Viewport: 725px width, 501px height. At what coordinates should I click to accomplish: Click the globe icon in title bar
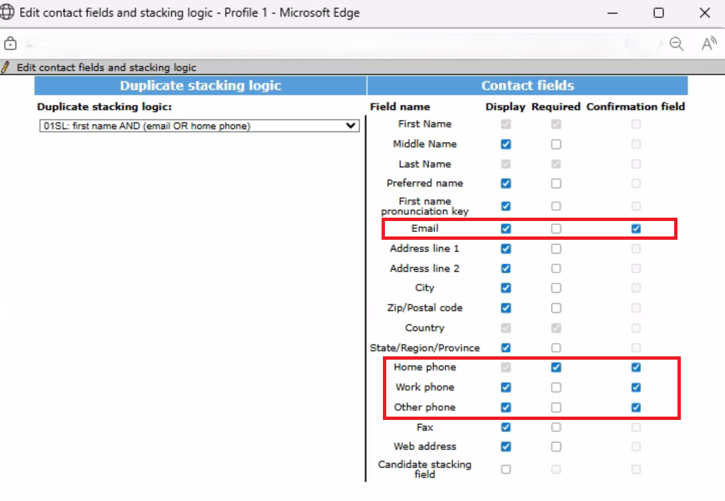(9, 13)
